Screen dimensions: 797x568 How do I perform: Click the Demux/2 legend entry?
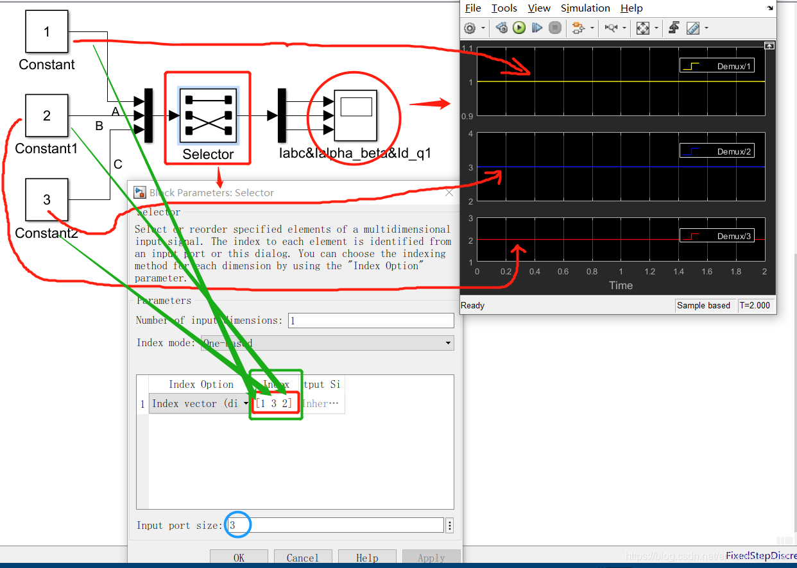pos(717,151)
